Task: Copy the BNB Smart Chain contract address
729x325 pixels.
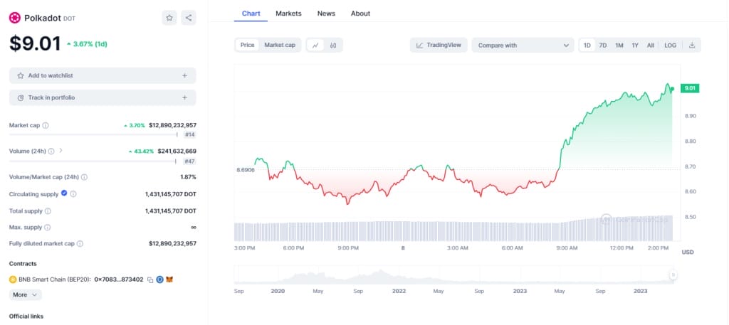Action: tap(150, 279)
